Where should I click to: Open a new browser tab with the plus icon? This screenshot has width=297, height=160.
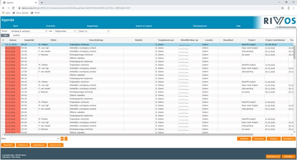coord(42,3)
